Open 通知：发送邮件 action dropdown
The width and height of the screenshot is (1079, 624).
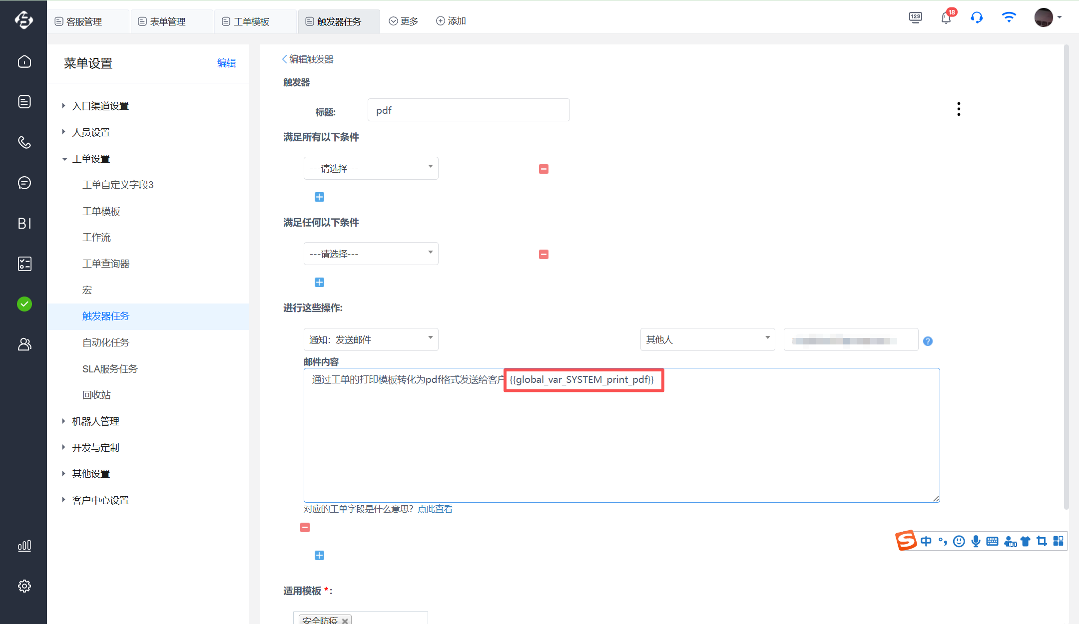pos(371,339)
